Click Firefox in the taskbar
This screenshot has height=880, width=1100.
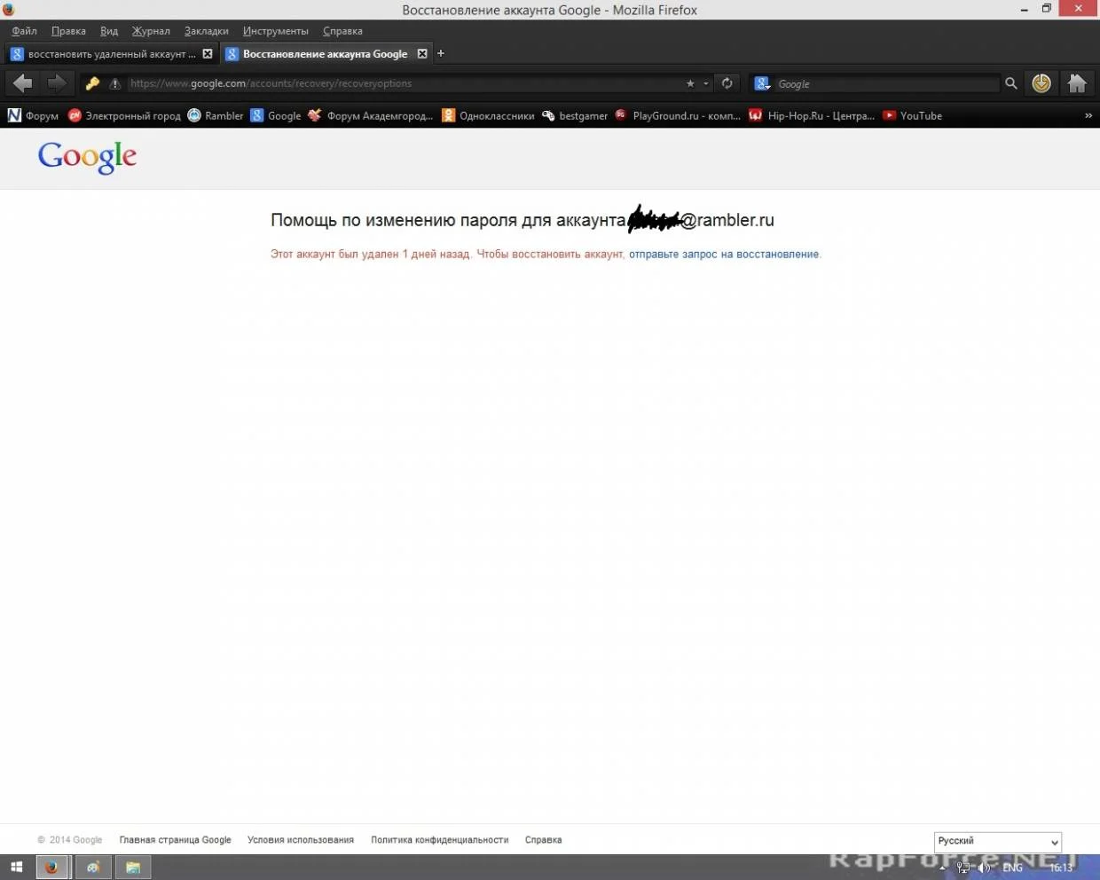(x=52, y=867)
